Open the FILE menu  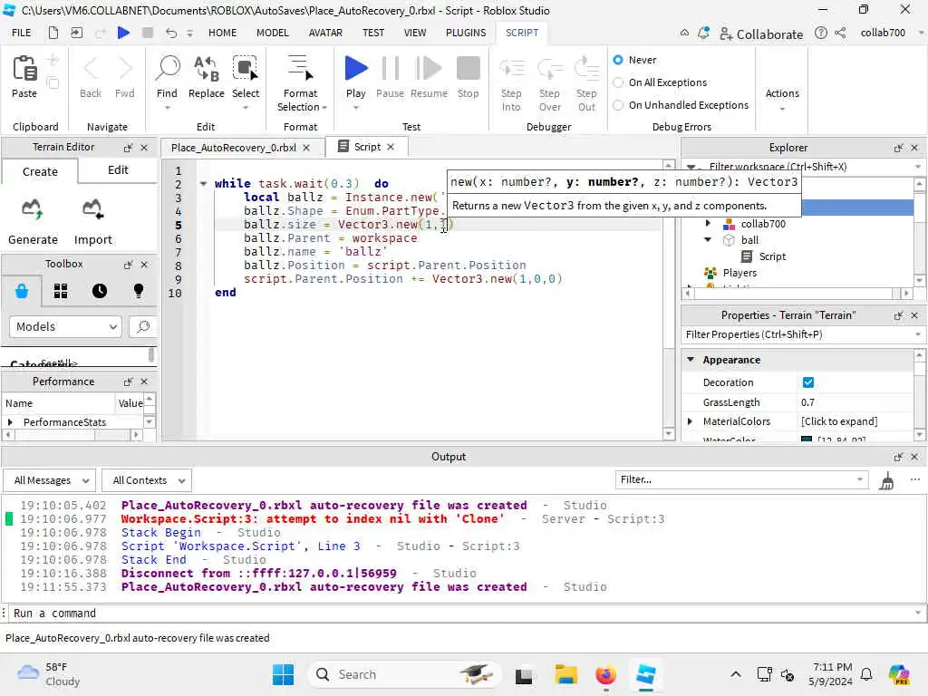pyautogui.click(x=22, y=33)
